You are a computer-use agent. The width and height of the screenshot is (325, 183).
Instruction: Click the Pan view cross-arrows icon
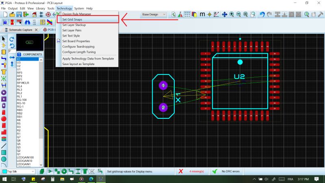coord(224,14)
